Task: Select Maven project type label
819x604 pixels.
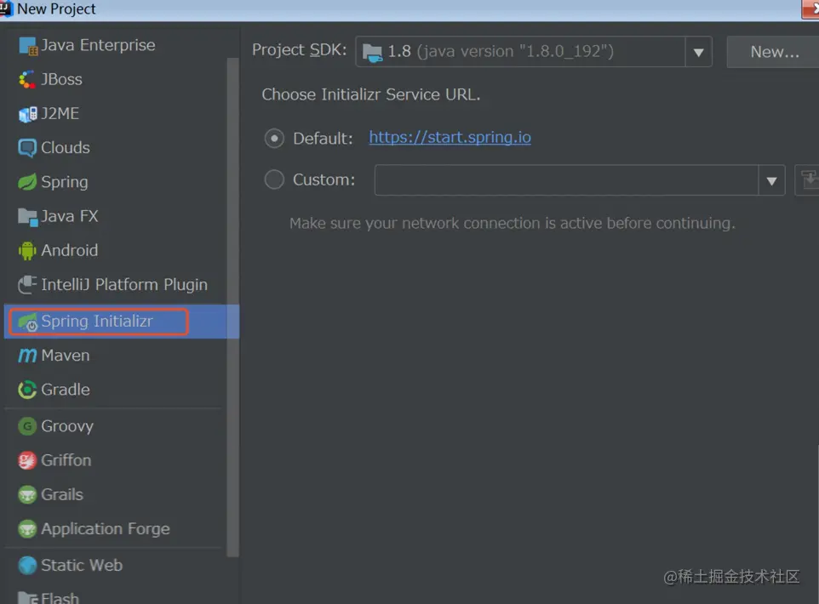Action: coord(66,356)
